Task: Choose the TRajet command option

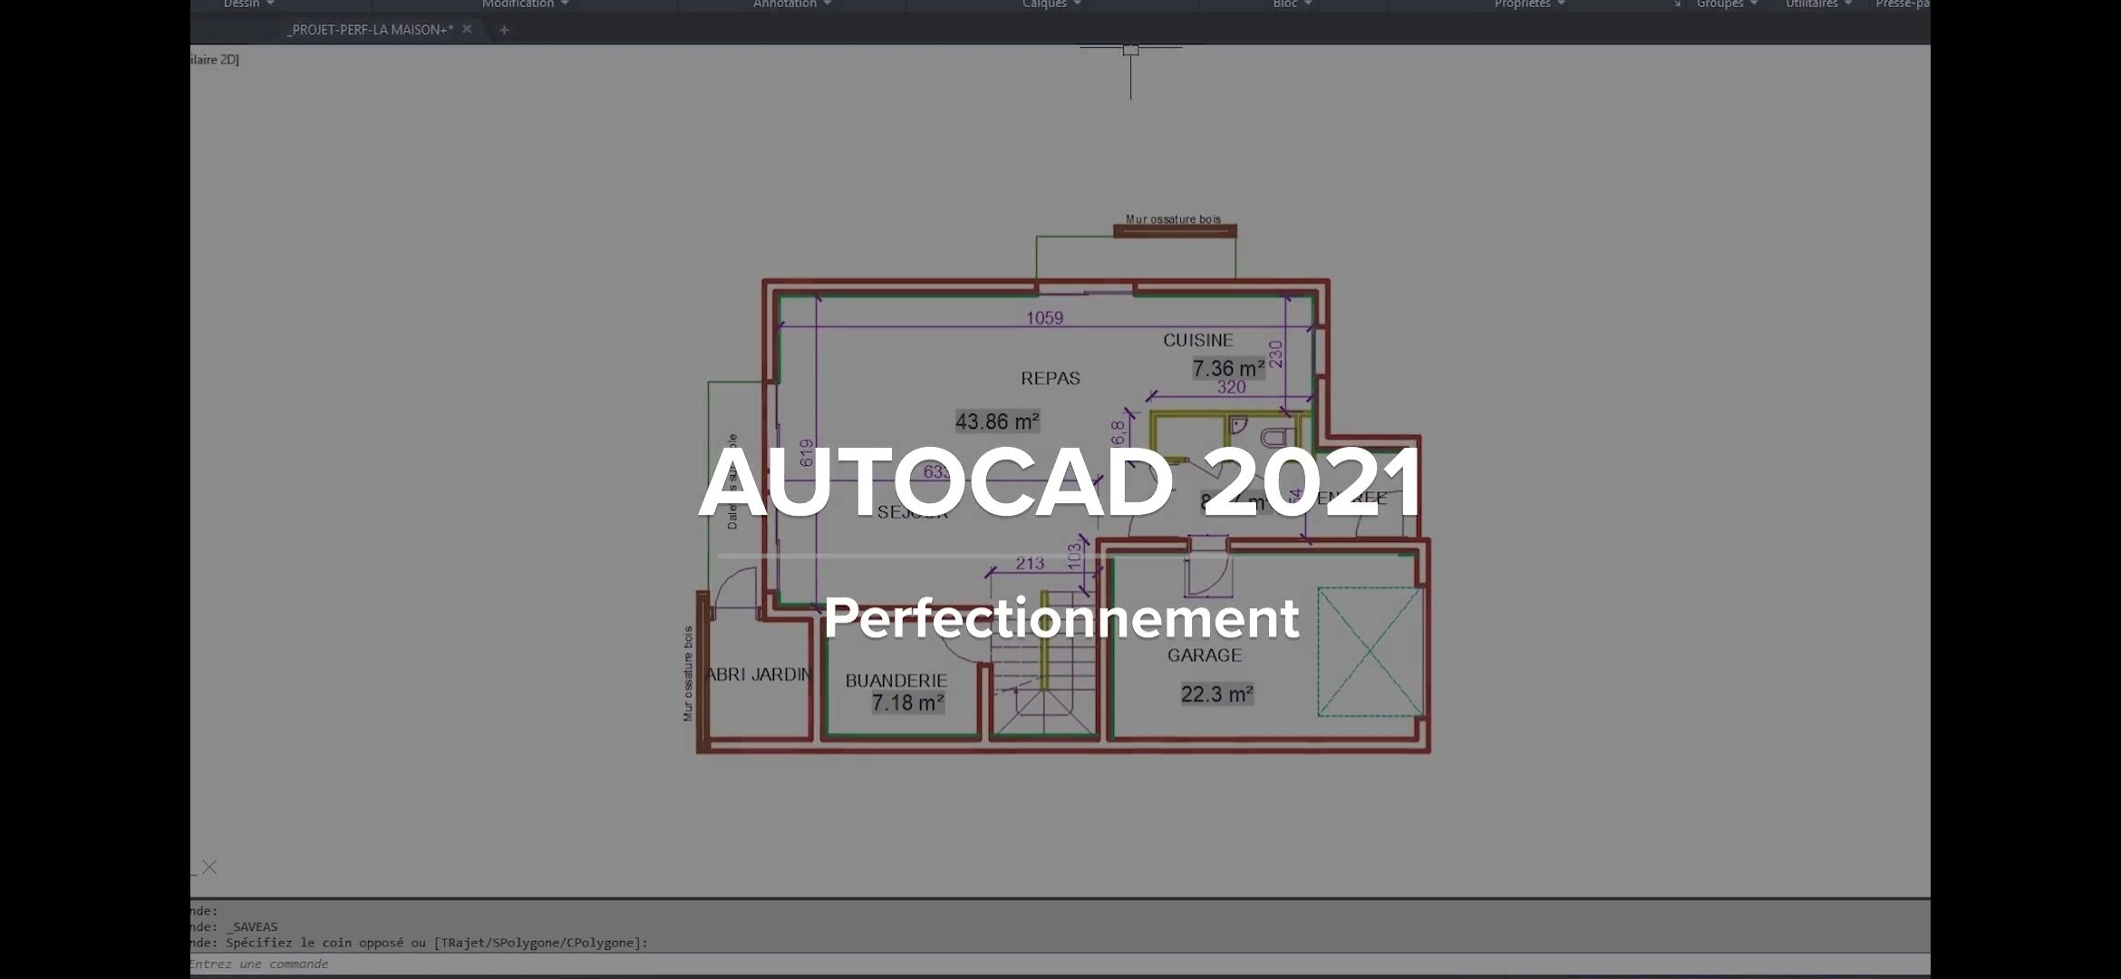Action: 461,943
